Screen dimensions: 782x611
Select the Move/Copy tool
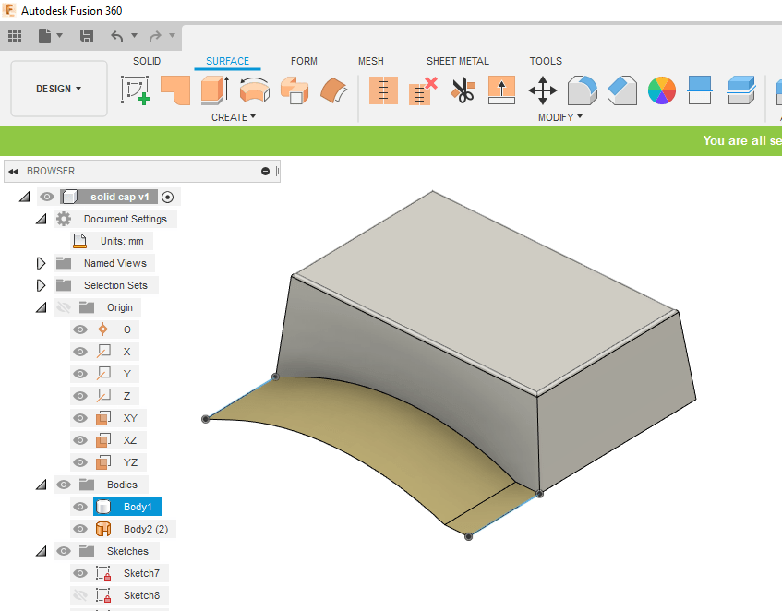543,90
